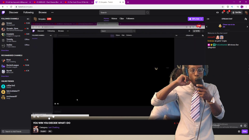Mute the stream player volume
The width and height of the screenshot is (249, 140).
click(x=38, y=117)
